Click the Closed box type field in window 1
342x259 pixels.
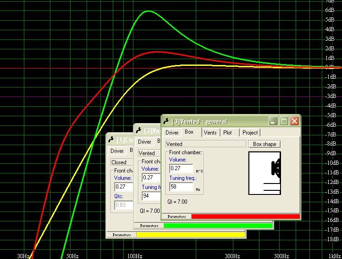point(121,162)
